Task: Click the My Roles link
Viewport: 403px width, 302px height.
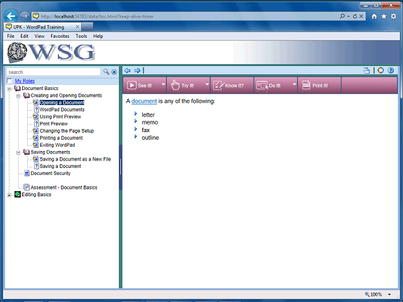Action: click(x=25, y=81)
